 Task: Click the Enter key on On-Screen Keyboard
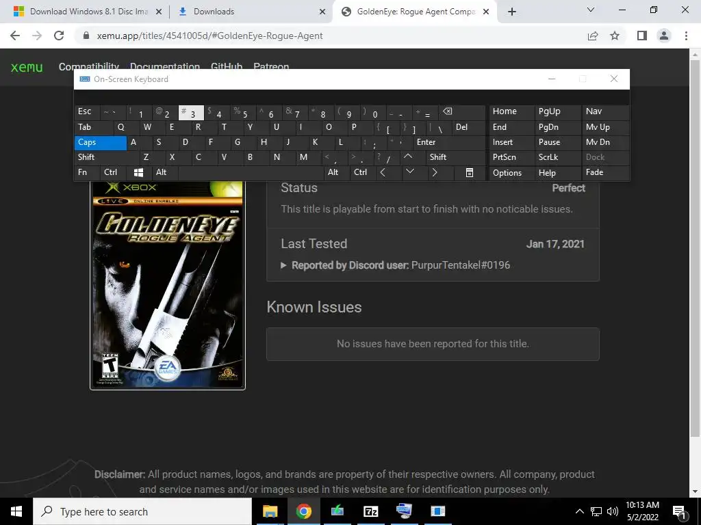click(448, 142)
